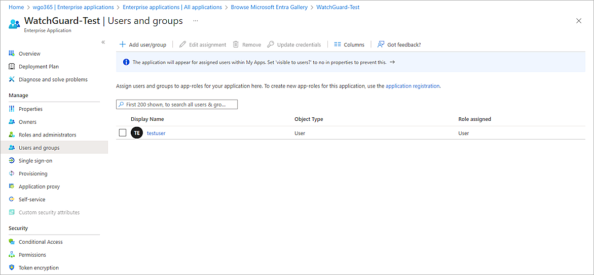This screenshot has width=594, height=275.
Task: Follow the arrow in the info banner
Action: click(392, 62)
